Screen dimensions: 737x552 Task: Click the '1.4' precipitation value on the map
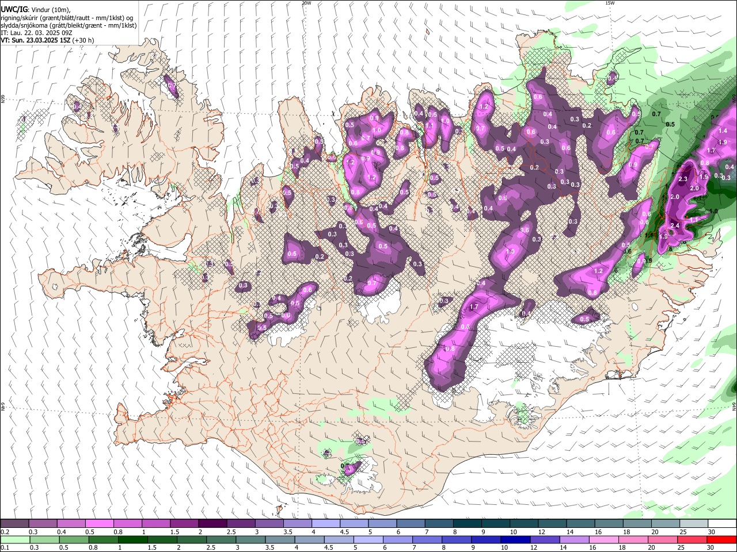(x=723, y=131)
